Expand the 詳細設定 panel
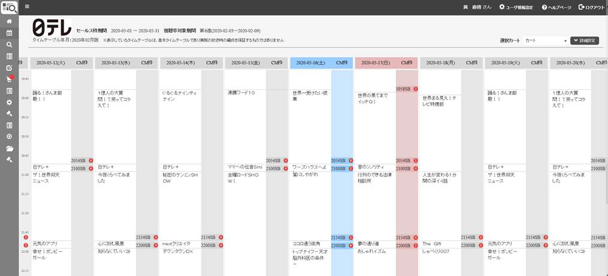Viewport: 608px width, 276px height. [584, 41]
